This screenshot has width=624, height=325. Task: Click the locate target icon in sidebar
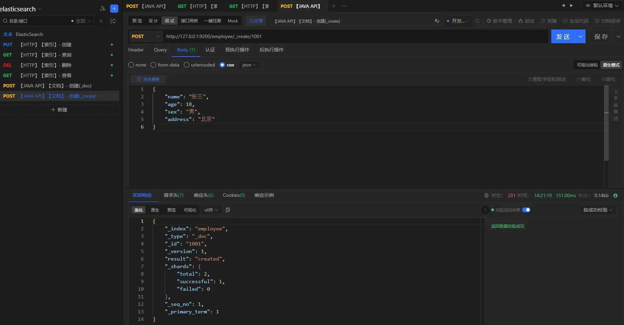click(x=101, y=21)
